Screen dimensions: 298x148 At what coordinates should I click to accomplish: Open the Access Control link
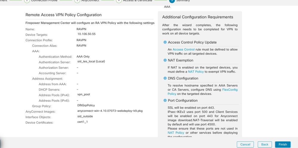[183, 49]
